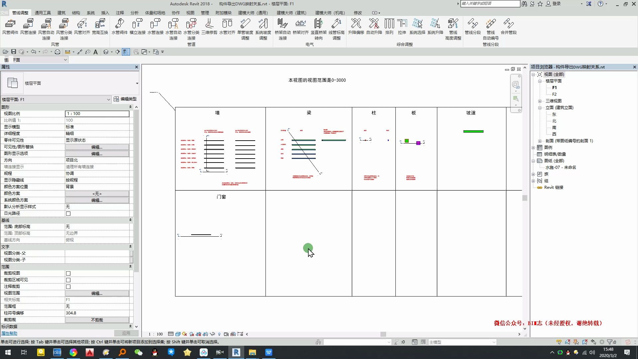Open Revit from the Windows taskbar
This screenshot has height=359, width=638.
pos(236,352)
